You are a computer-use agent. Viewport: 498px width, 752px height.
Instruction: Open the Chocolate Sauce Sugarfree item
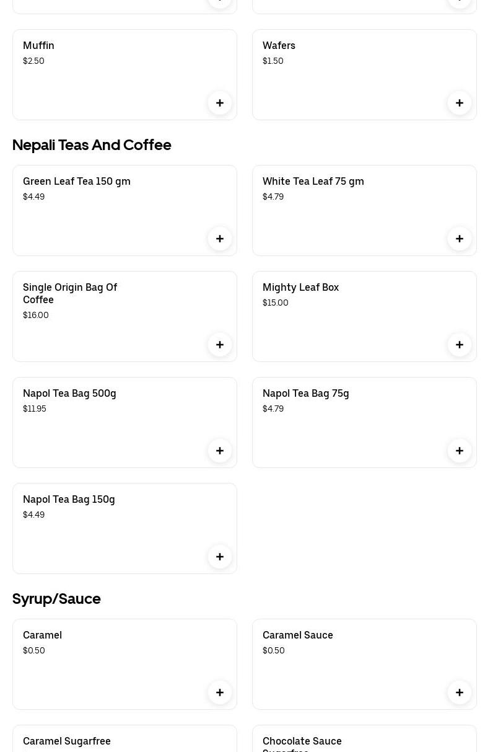(302, 741)
